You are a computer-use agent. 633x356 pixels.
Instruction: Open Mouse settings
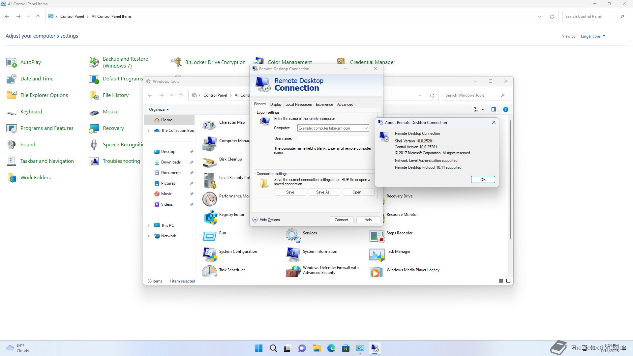pos(104,112)
